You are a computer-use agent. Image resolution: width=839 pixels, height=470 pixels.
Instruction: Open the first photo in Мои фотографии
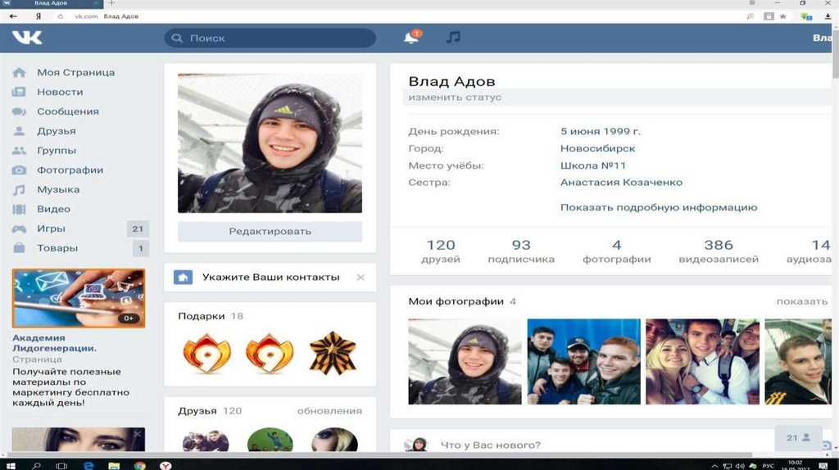[x=465, y=361]
